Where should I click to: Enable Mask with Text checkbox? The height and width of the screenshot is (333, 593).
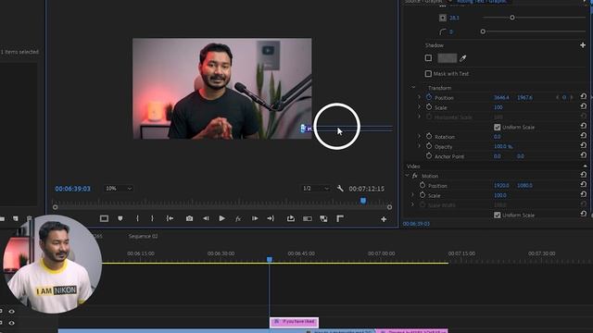pyautogui.click(x=428, y=74)
